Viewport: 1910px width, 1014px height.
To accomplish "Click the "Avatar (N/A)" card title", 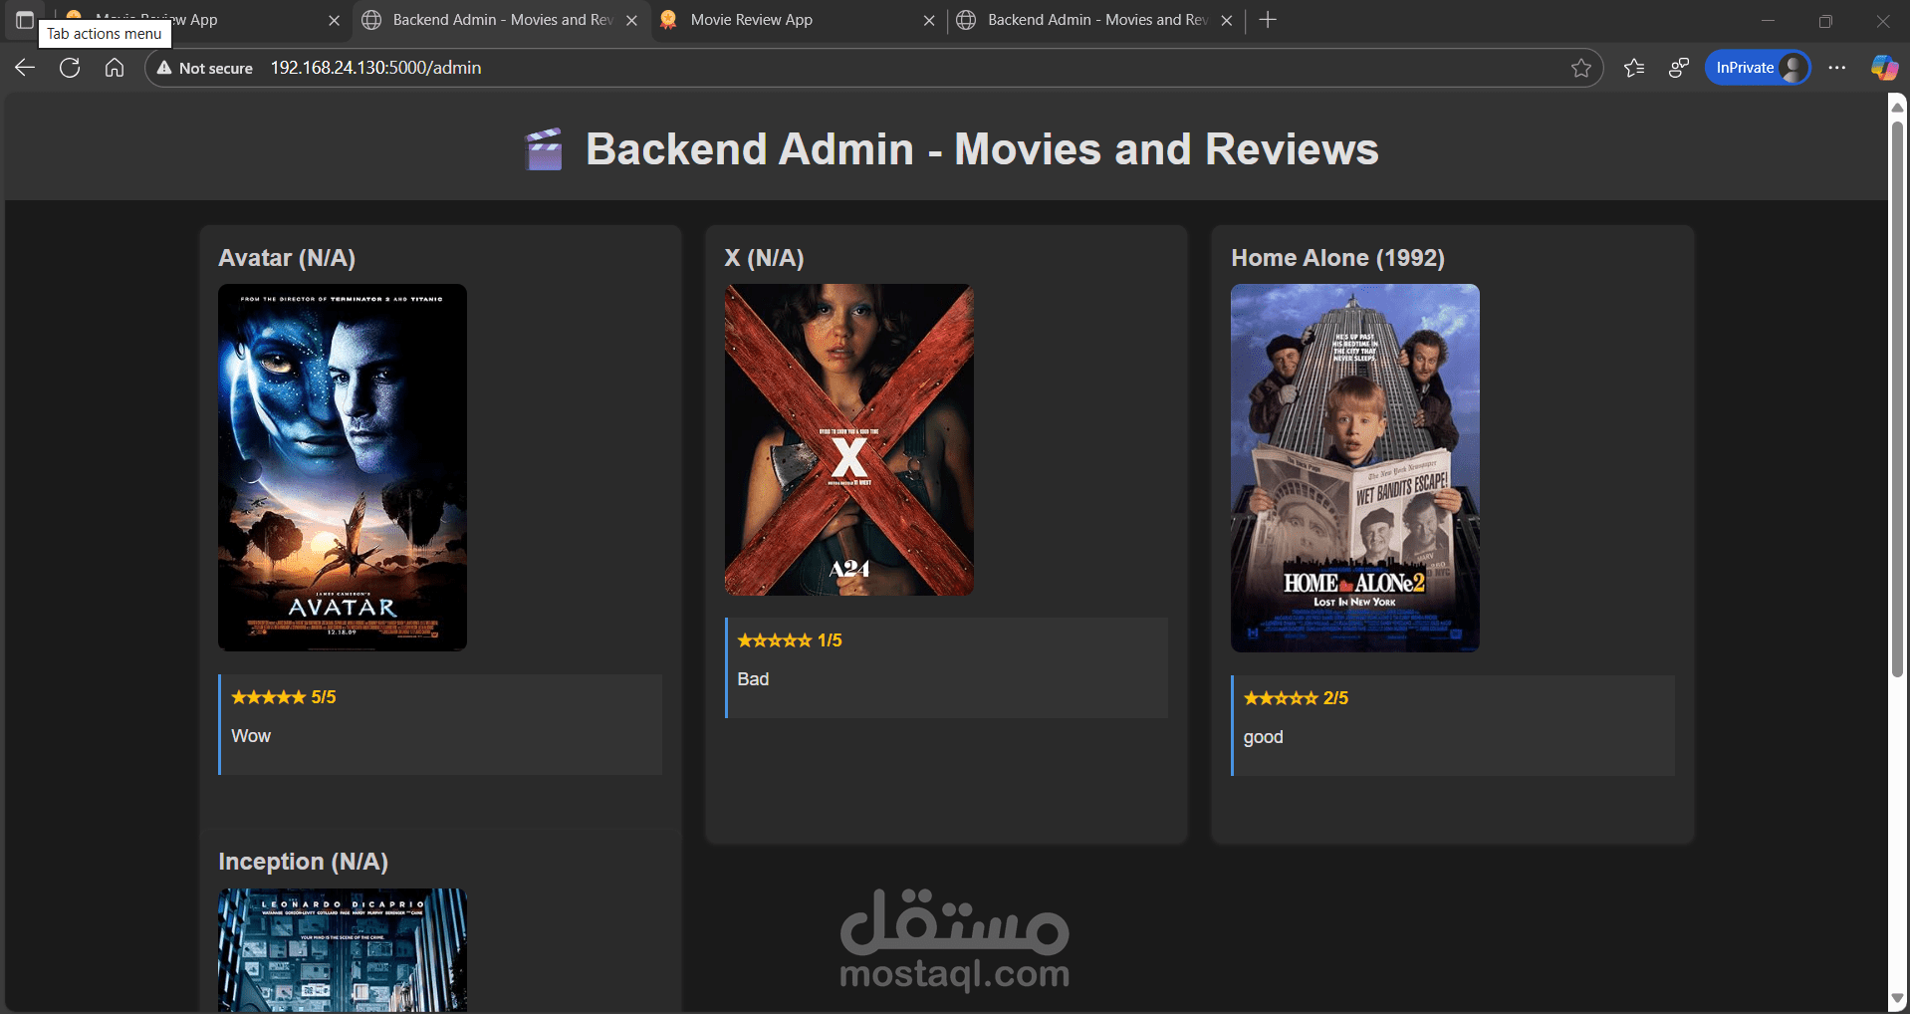I will [x=287, y=258].
